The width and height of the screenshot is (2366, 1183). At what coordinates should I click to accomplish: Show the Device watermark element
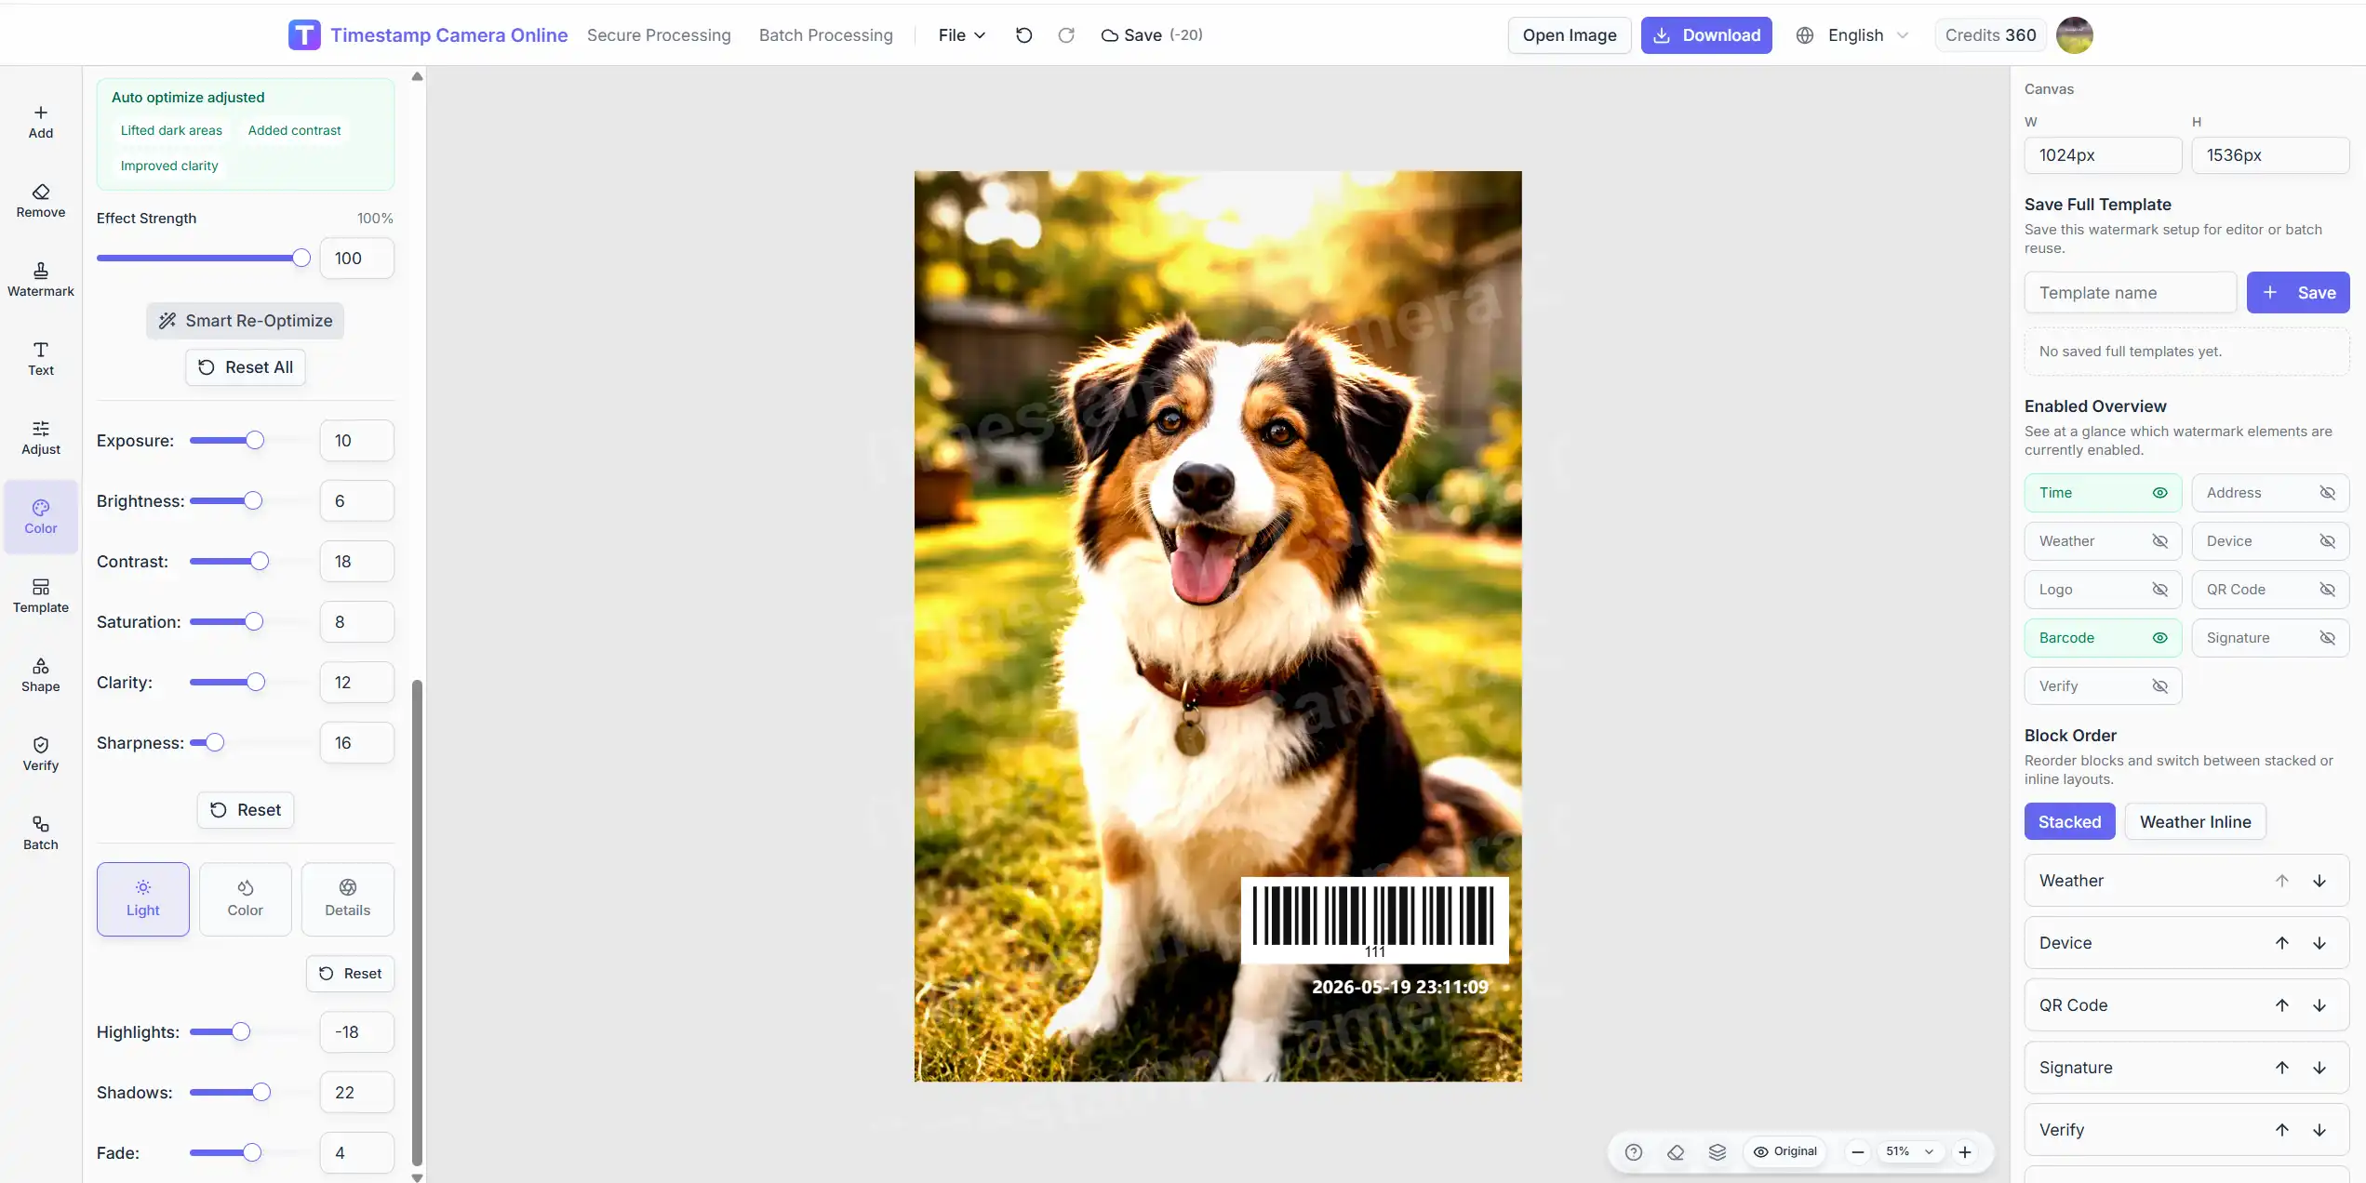2270,541
